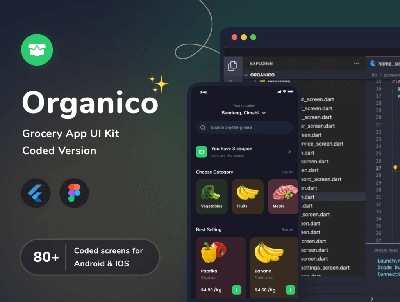Collapse the ORGANICO folder in Explorer
The height and width of the screenshot is (302, 400).
tap(246, 75)
